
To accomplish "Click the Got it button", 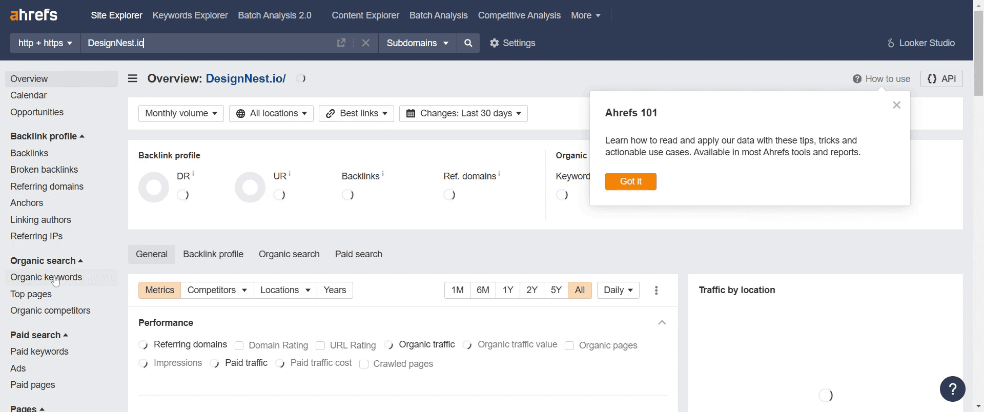I will click(631, 181).
